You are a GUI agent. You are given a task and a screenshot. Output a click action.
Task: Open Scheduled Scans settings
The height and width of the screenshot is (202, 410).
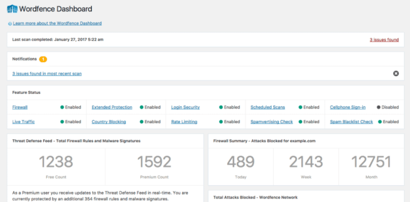point(268,107)
